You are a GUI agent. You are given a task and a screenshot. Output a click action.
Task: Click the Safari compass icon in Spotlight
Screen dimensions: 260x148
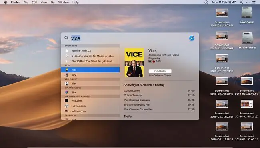point(192,38)
